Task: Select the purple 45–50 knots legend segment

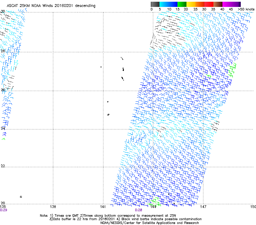Action: (236, 4)
